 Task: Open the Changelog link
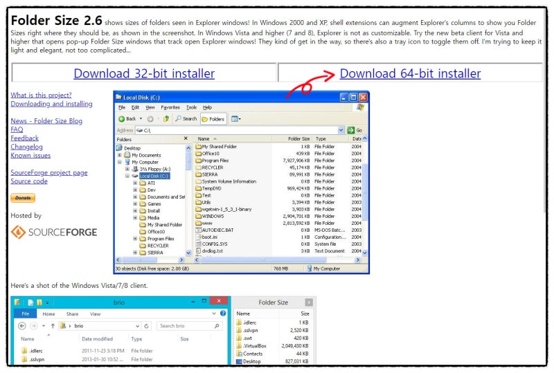(x=26, y=147)
